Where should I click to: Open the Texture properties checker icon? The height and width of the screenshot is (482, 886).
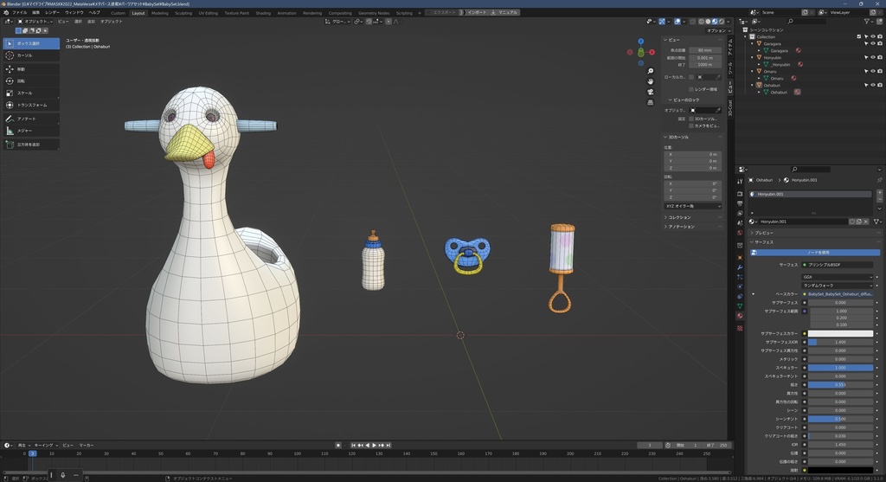[x=740, y=328]
